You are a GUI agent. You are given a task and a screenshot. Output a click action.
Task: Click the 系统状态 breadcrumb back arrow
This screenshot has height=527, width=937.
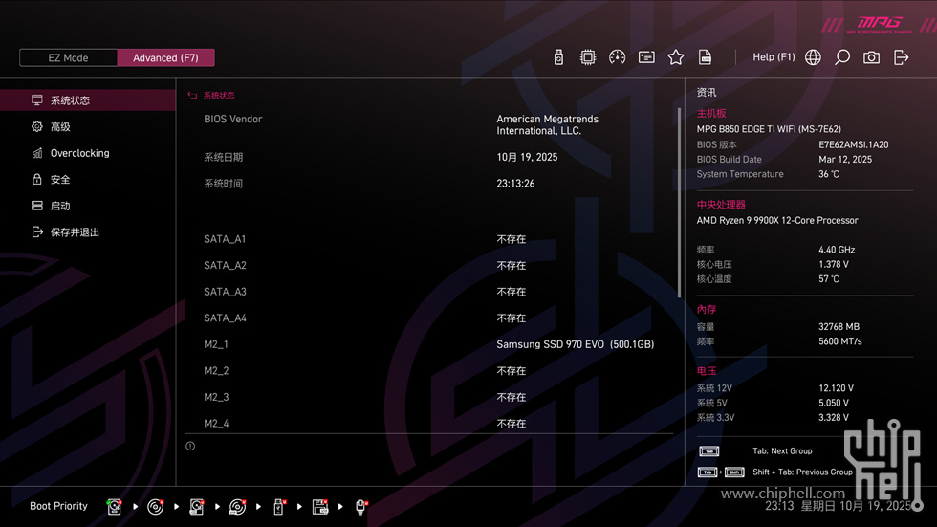click(x=192, y=96)
